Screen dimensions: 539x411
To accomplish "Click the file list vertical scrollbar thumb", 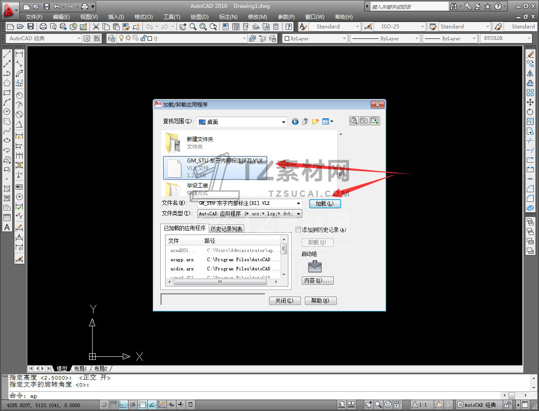I will coord(340,174).
